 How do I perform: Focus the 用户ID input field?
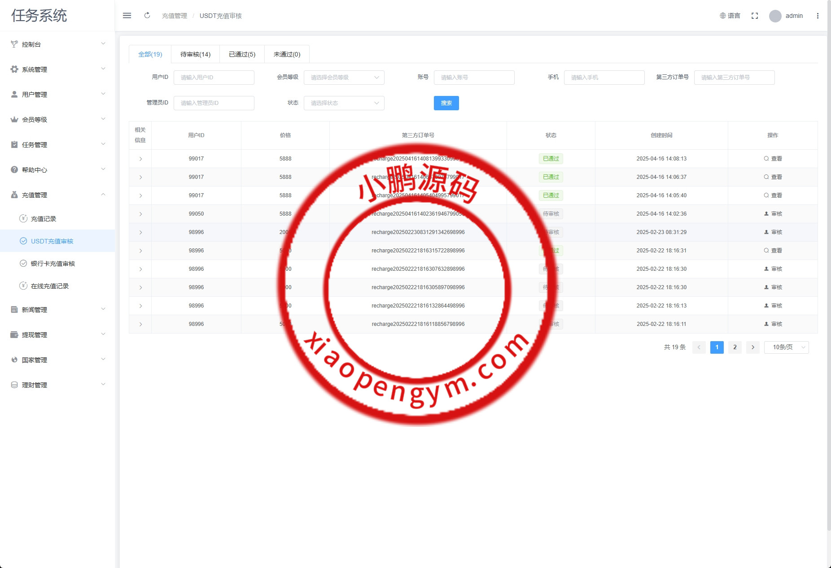pos(214,78)
